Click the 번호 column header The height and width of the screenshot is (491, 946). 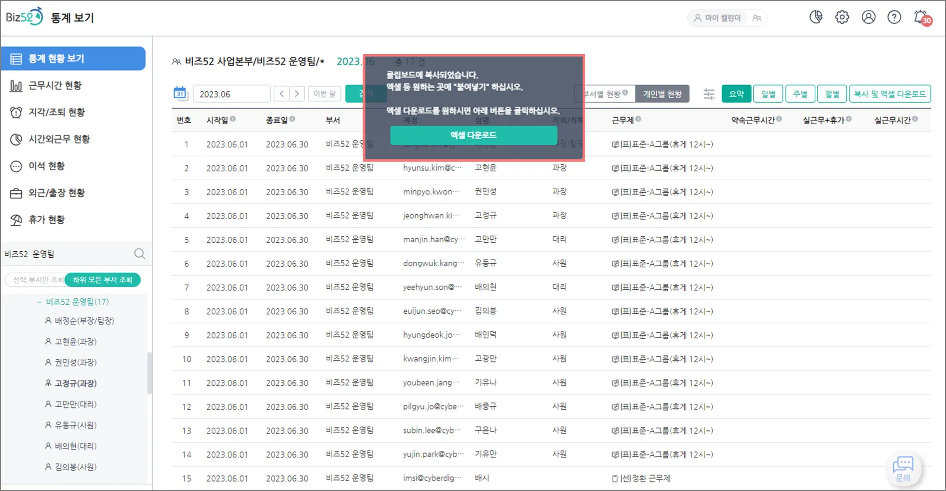pyautogui.click(x=184, y=120)
